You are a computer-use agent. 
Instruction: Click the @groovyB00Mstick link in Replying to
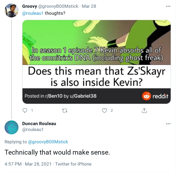(x=48, y=142)
